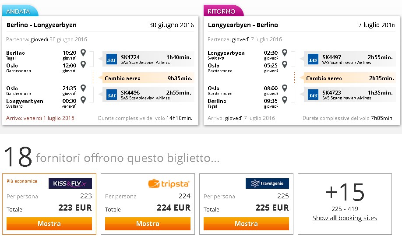Click the KISS&FLY provider logo
The image size is (402, 236).
tap(70, 183)
